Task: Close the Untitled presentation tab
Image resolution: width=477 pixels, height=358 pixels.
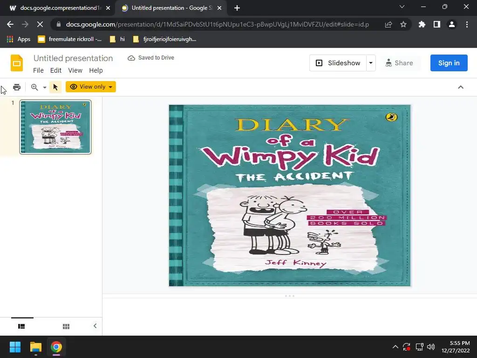Action: (219, 8)
